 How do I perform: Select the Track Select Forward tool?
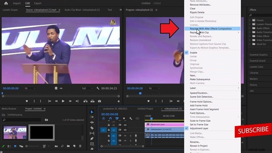pos(92,117)
